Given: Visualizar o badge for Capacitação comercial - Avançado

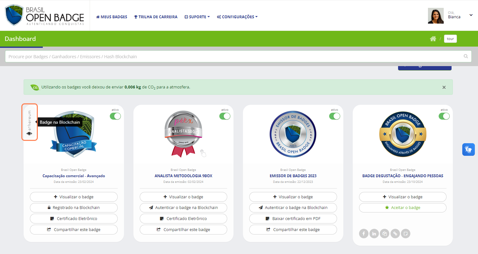Looking at the screenshot, I should click(74, 197).
